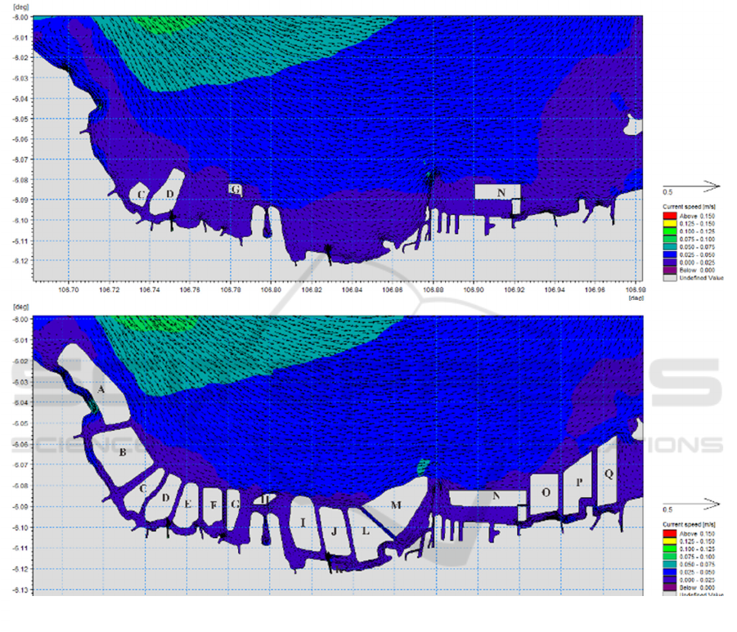The width and height of the screenshot is (737, 632).
Task: Select island A in the bottom map
Action: click(101, 390)
